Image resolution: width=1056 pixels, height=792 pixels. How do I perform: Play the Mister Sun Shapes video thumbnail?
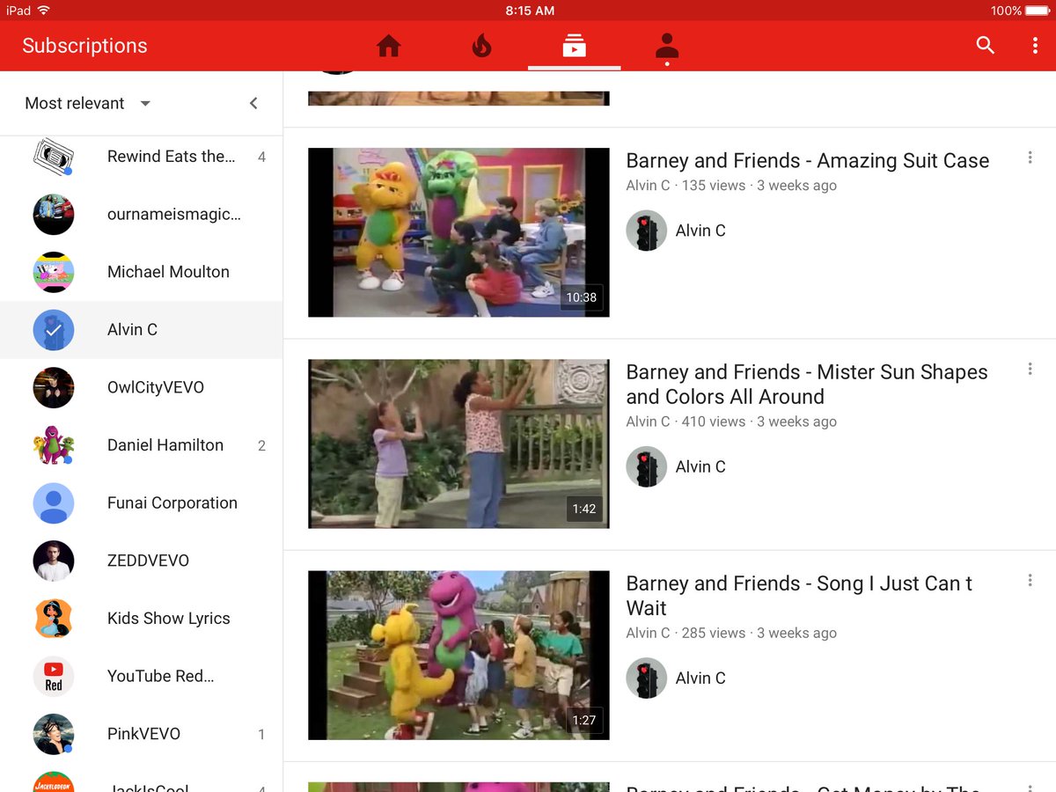[458, 444]
